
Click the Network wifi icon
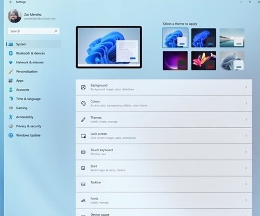click(11, 62)
